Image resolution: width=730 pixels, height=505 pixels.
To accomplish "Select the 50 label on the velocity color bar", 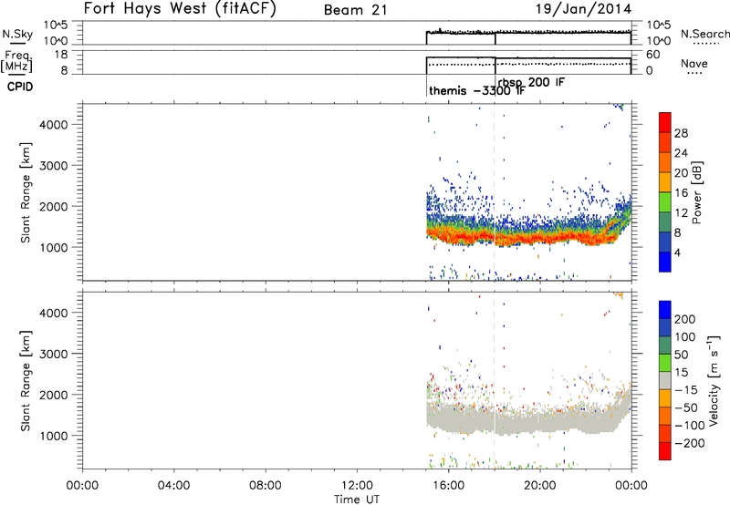I will click(x=681, y=355).
